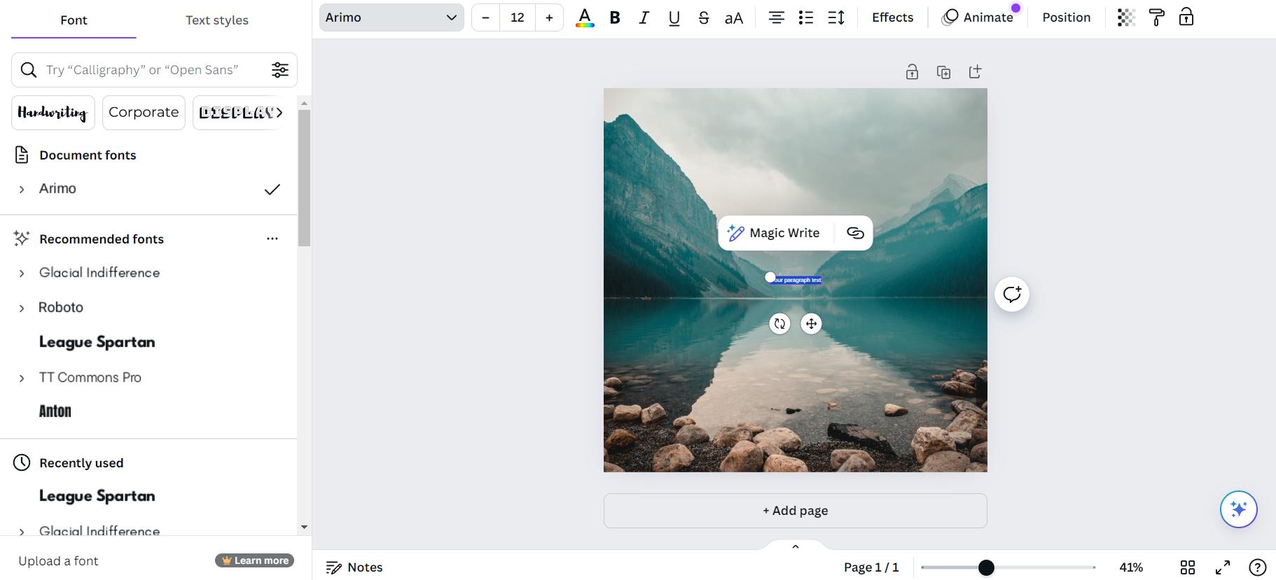This screenshot has width=1276, height=580.
Task: Toggle uppercase aA text case
Action: coord(734,17)
